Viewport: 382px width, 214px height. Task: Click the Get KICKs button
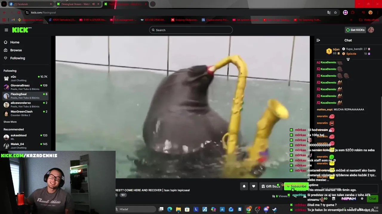(x=355, y=30)
